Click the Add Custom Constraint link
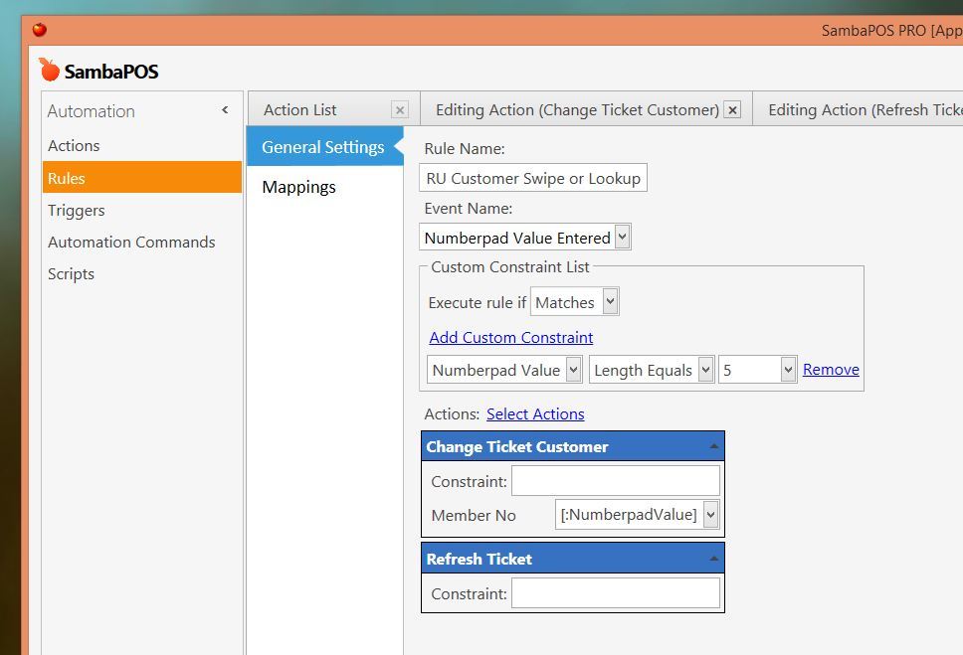This screenshot has height=655, width=963. pyautogui.click(x=511, y=338)
